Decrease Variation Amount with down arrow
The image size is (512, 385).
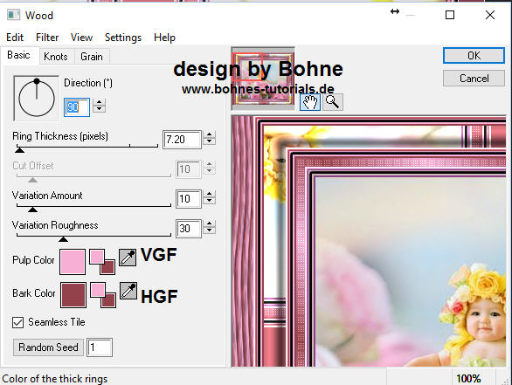pos(210,202)
